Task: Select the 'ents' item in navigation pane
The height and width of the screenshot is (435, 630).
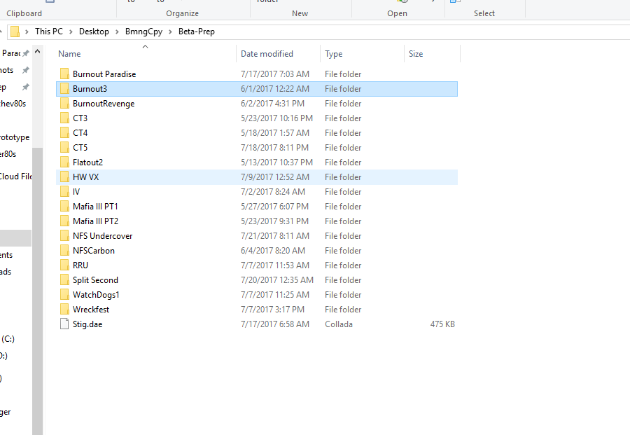Action: 6,255
